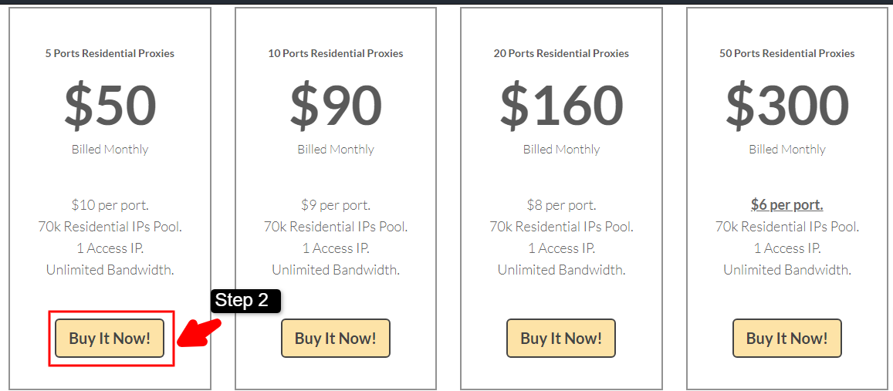Click the $160 price figure
The width and height of the screenshot is (893, 391).
coord(561,106)
